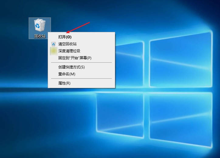
Task: Select 深度清理垃圾 menu entry
Action: pos(81,51)
